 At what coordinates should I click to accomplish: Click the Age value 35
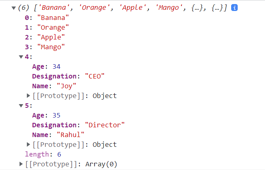click(x=56, y=116)
